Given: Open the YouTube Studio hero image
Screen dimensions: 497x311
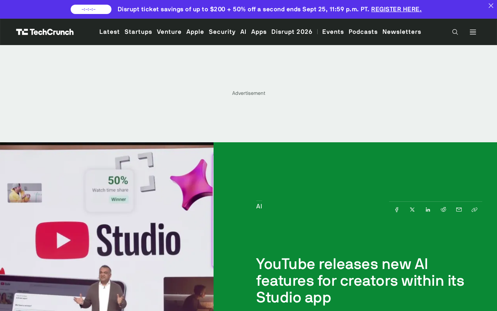Looking at the screenshot, I should click(107, 227).
